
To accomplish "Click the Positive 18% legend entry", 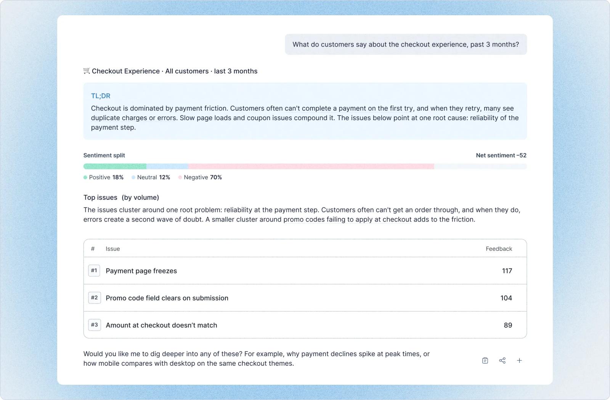I will coord(103,177).
